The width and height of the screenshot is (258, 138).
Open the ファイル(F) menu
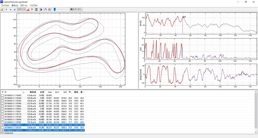click(5, 5)
